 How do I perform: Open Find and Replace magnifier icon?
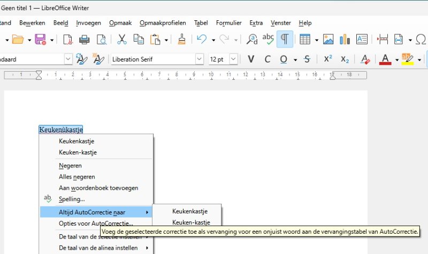click(251, 39)
